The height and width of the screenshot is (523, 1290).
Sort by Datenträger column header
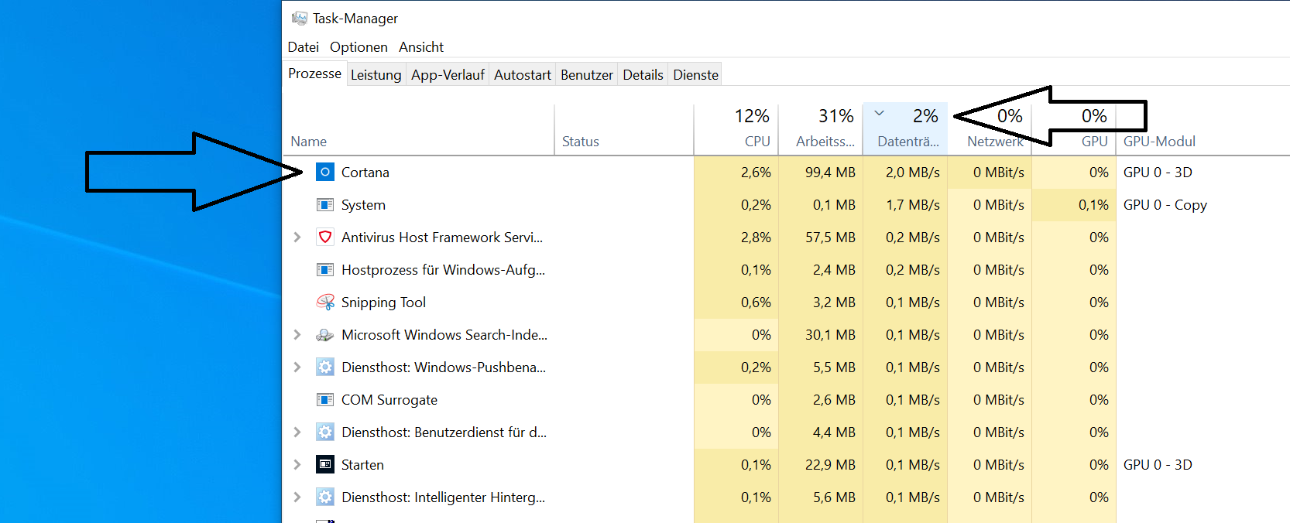904,129
